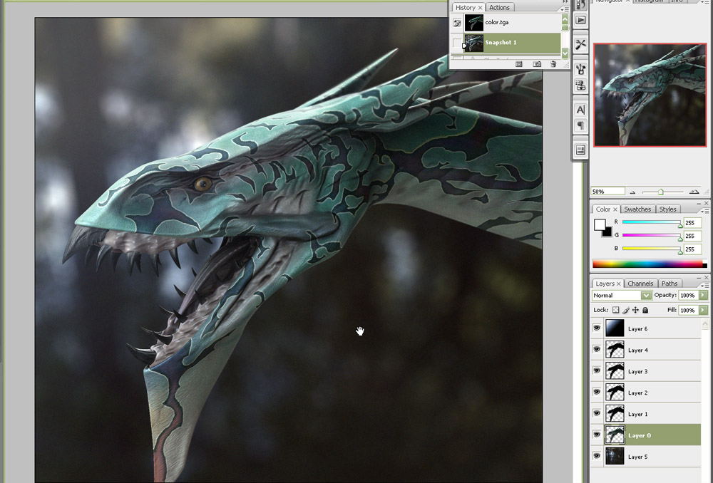Zoom out using Navigator small mountains icon
This screenshot has height=483, width=713.
pos(632,192)
